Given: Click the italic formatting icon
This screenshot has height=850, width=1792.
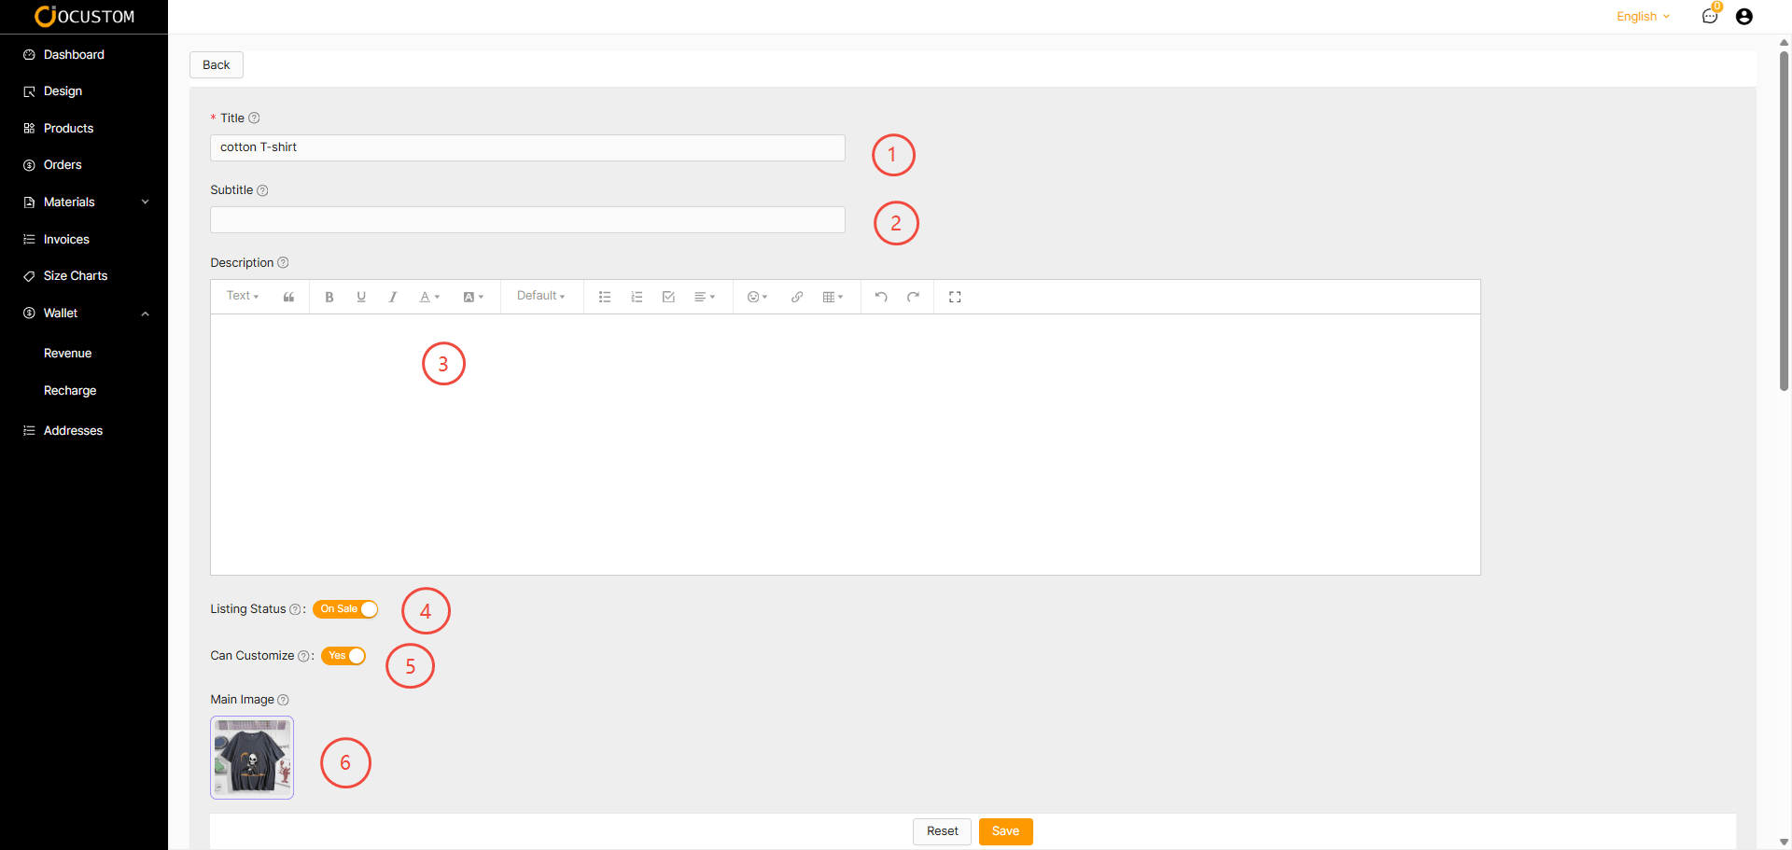Looking at the screenshot, I should pos(393,297).
